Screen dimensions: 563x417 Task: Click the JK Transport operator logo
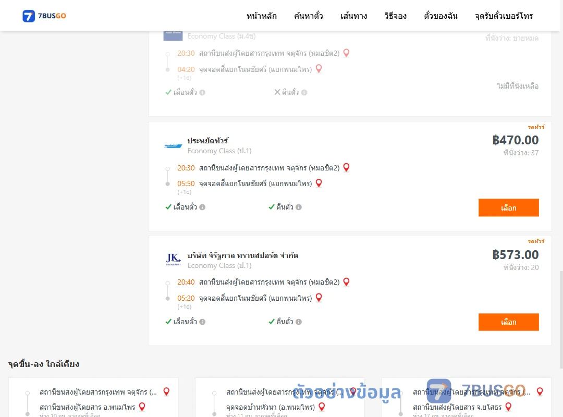click(173, 260)
